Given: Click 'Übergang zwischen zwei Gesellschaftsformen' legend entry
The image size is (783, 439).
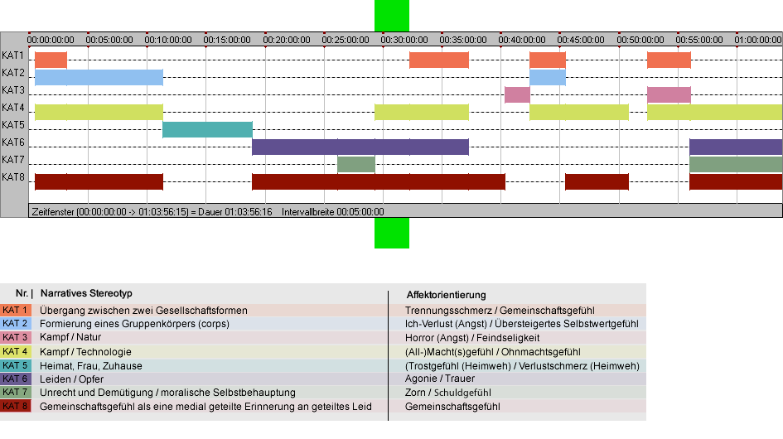Looking at the screenshot, I should click(143, 311).
